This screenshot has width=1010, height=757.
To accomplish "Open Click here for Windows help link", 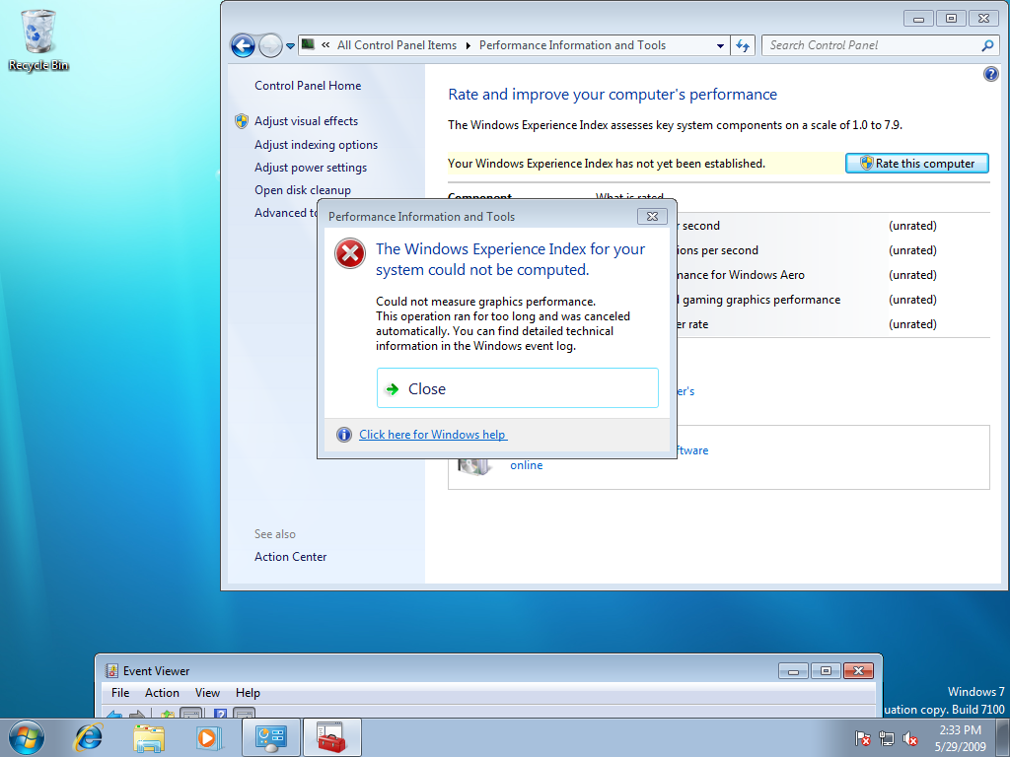I will (x=433, y=435).
